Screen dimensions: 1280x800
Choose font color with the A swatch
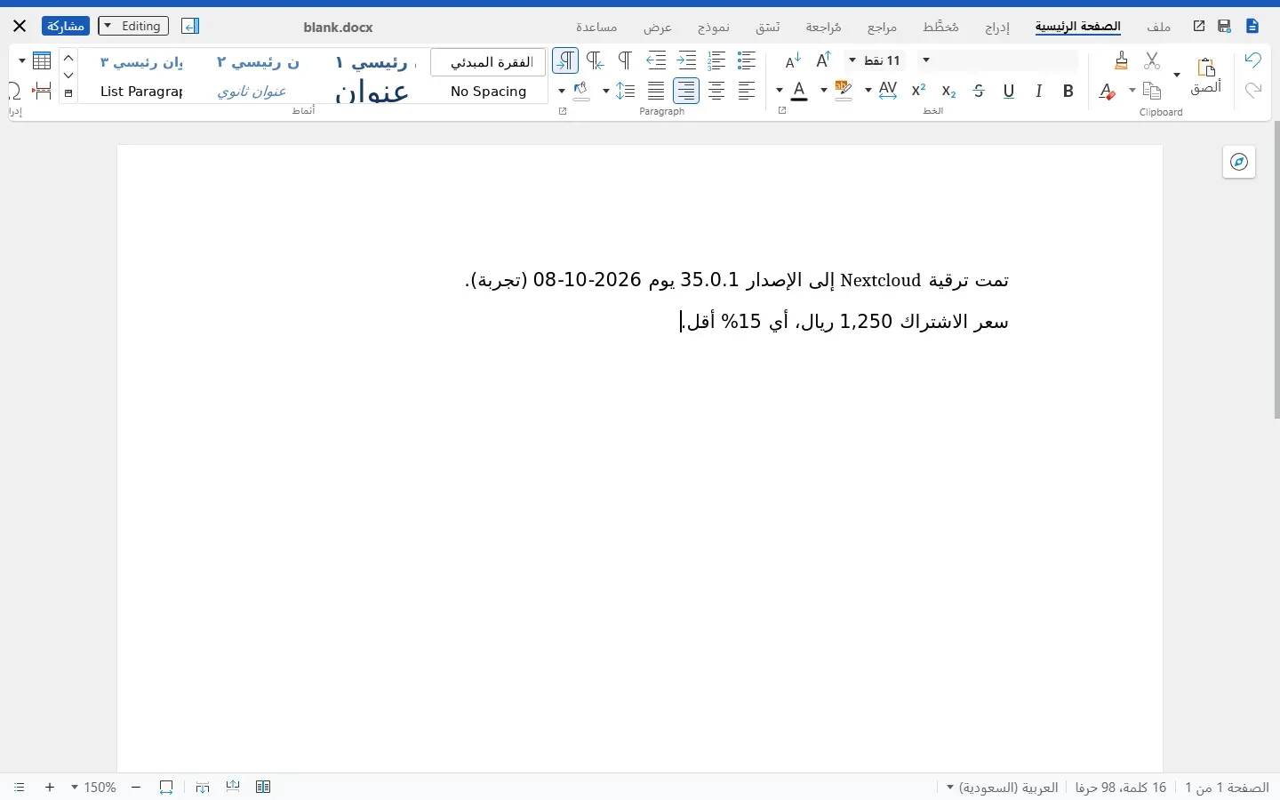(800, 91)
